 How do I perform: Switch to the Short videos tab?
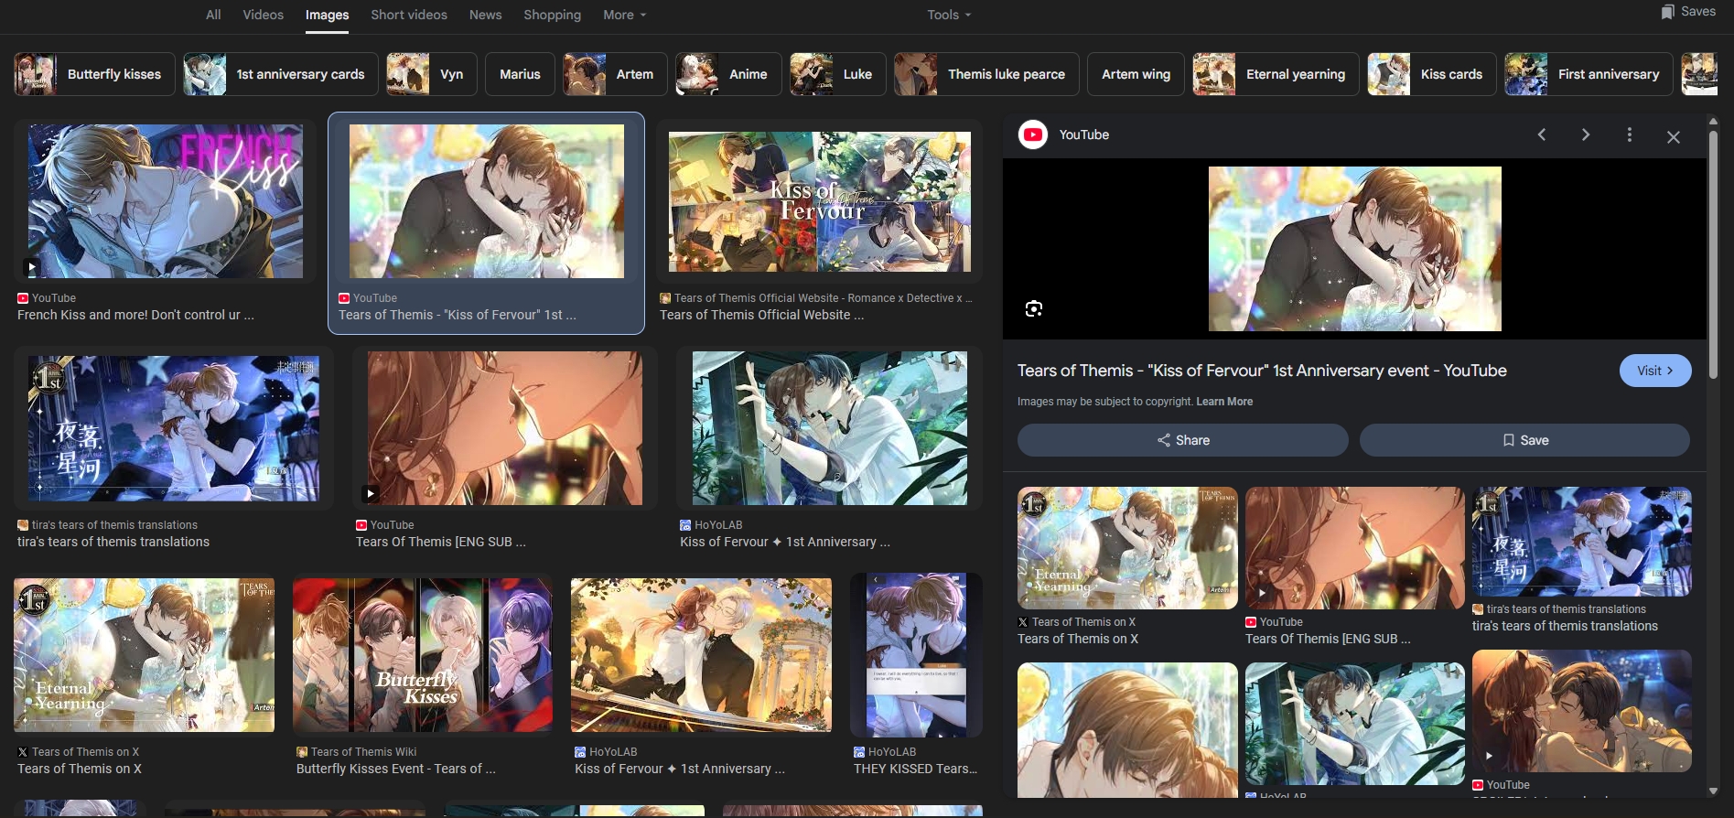409,15
